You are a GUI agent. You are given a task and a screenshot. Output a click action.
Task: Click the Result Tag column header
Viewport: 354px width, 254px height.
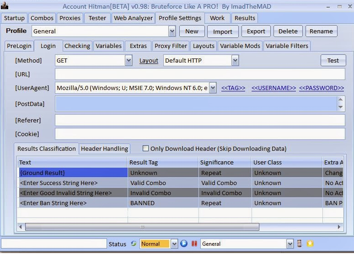pyautogui.click(x=162, y=162)
